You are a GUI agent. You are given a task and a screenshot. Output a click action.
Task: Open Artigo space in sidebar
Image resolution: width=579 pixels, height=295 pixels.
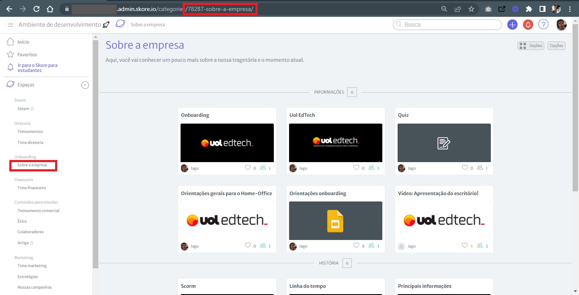23,243
